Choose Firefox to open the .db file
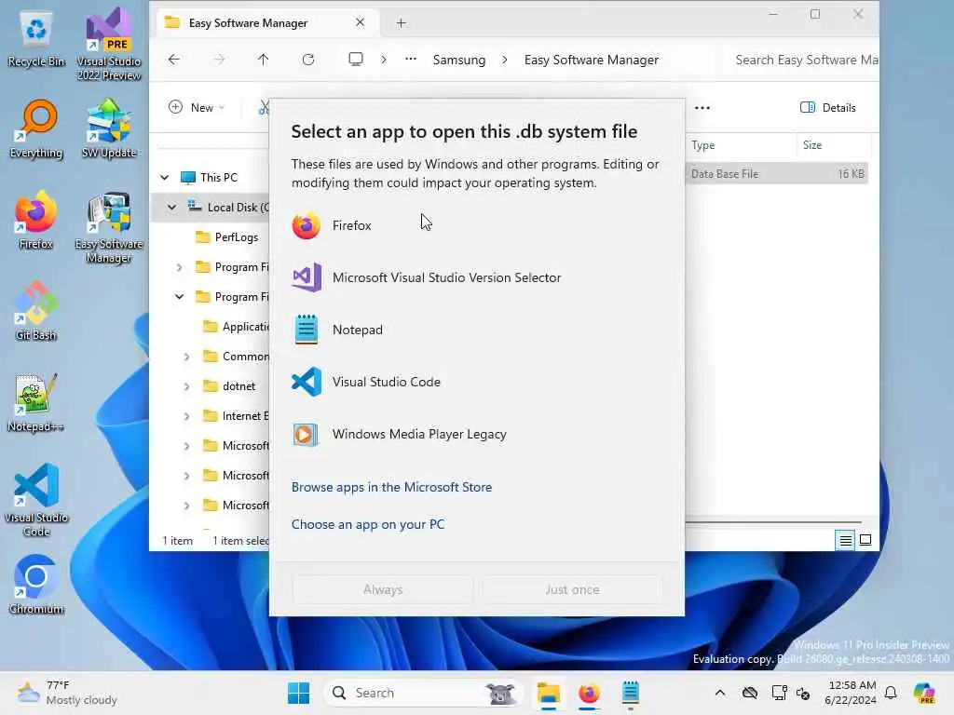The width and height of the screenshot is (954, 715). [476, 225]
